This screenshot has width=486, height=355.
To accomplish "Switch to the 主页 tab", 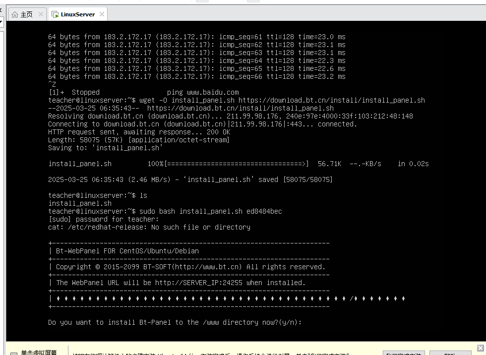I will [x=27, y=14].
